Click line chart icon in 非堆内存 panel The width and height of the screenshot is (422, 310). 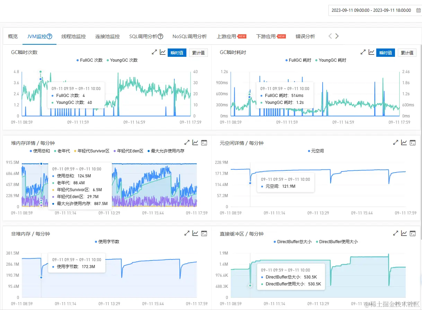[195, 233]
